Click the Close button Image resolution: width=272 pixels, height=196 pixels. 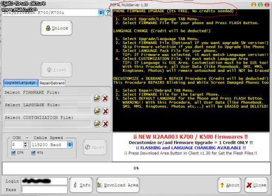(x=257, y=185)
